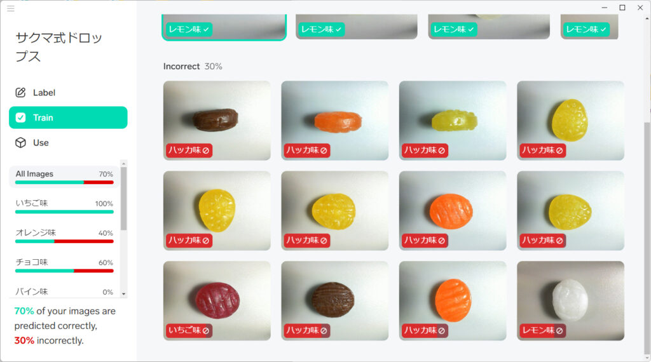Click the category list scroll up arrow
651x362 pixels.
(x=124, y=164)
